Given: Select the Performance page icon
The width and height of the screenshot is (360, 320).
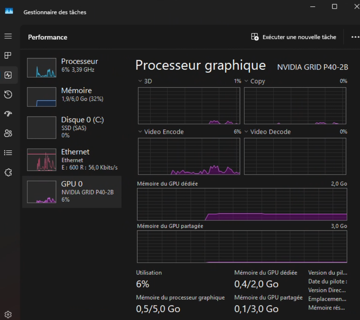Looking at the screenshot, I should point(8,75).
